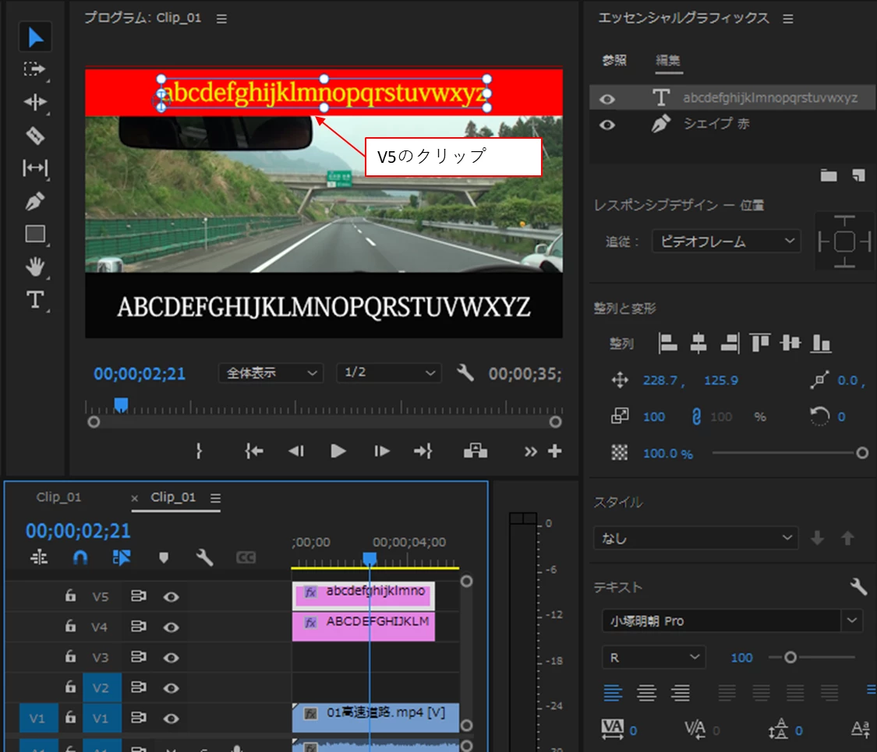The height and width of the screenshot is (752, 877).
Task: Select the Hand tool
Action: pos(34,267)
